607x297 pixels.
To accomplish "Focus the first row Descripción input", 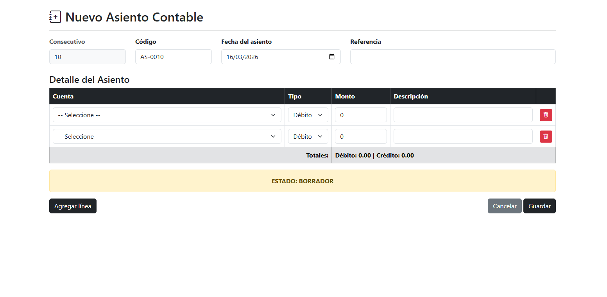I will (x=463, y=115).
